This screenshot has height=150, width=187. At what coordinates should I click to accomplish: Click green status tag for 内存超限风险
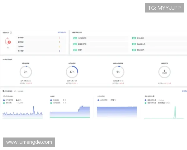[75, 38]
